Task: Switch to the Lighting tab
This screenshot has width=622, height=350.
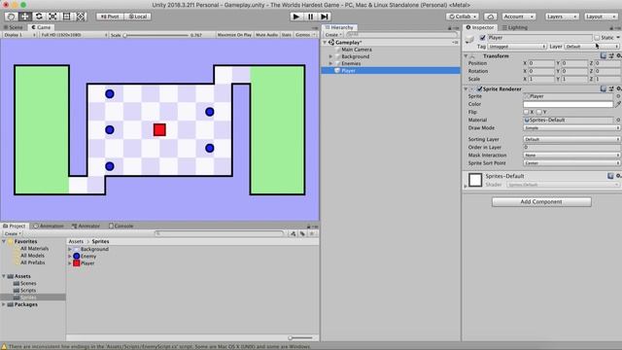Action: [515, 27]
